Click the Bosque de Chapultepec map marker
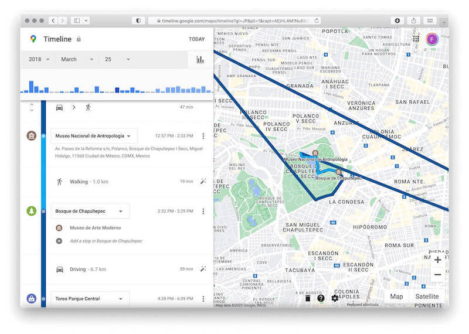469x334 pixels. (x=338, y=172)
